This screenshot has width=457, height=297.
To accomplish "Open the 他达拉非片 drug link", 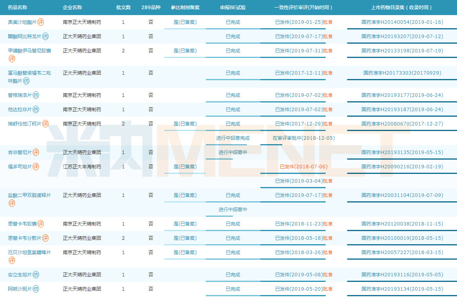I will 20,109.
